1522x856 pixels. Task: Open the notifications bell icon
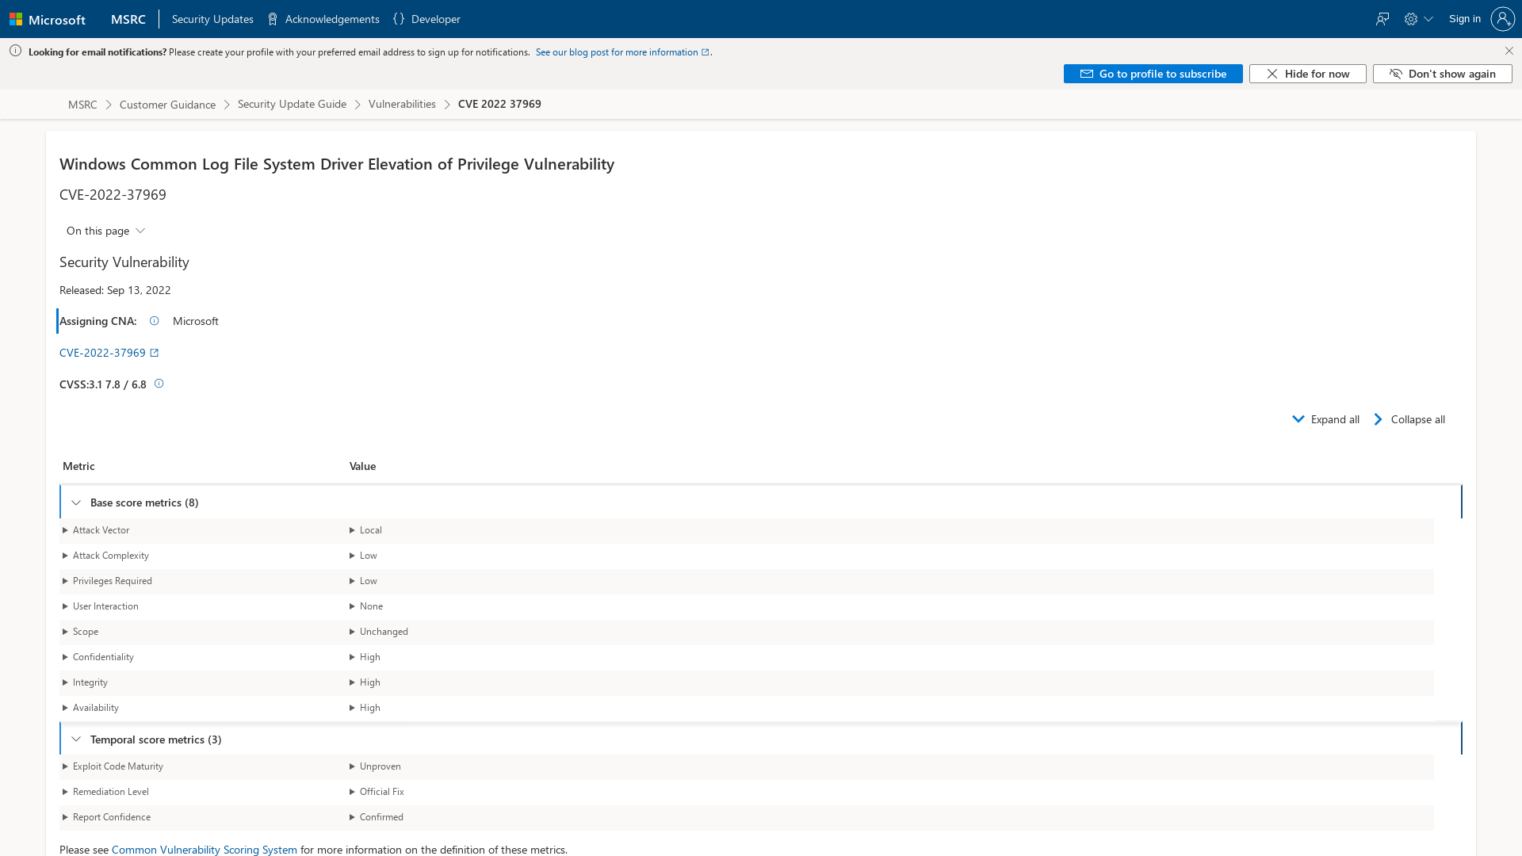1382,18
